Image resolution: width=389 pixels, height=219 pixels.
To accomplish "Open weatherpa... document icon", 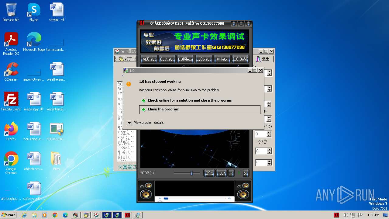I will pyautogui.click(x=57, y=72).
